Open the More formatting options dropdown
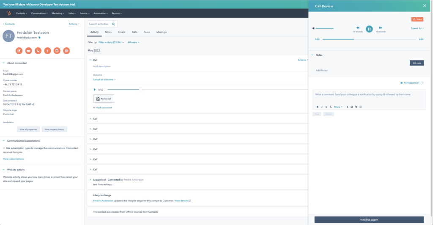This screenshot has width=433, height=225. (338, 107)
